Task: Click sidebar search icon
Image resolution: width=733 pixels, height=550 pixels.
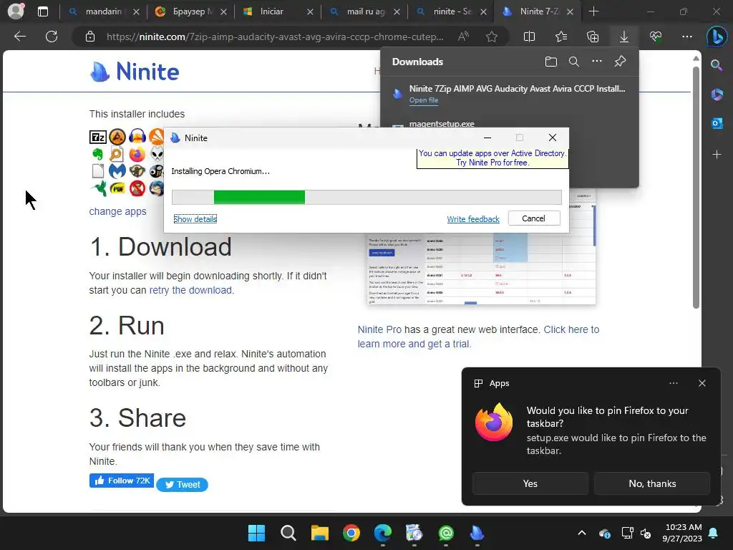Action: pos(717,65)
